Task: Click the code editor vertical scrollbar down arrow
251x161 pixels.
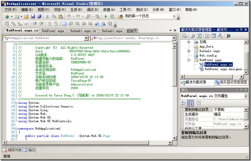Action: tap(175, 138)
